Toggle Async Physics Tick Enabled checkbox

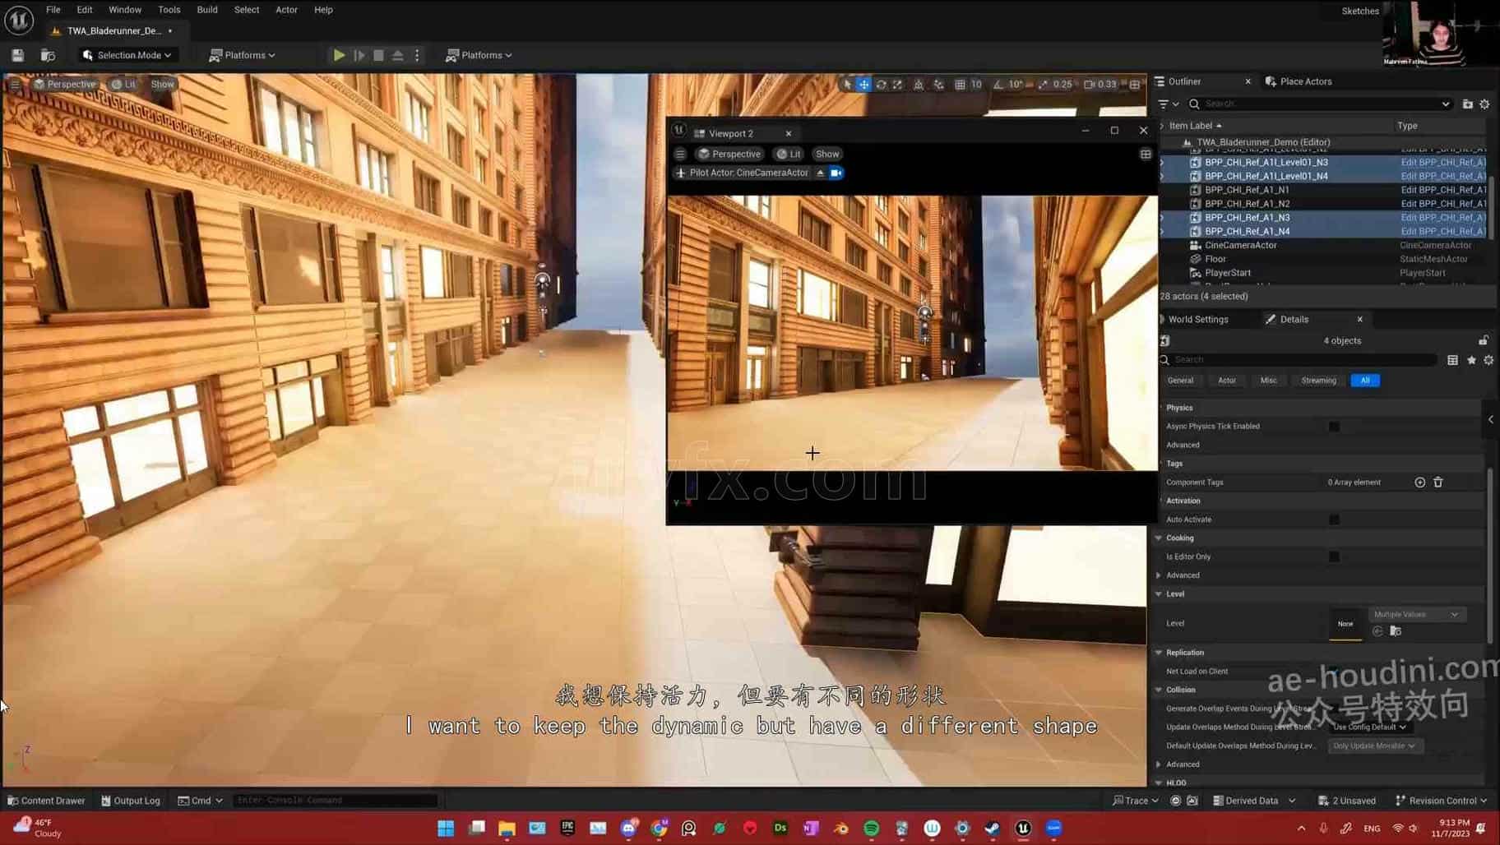click(1334, 427)
